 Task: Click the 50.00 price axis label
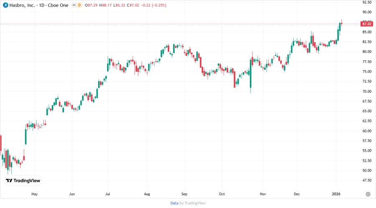[x=367, y=170]
